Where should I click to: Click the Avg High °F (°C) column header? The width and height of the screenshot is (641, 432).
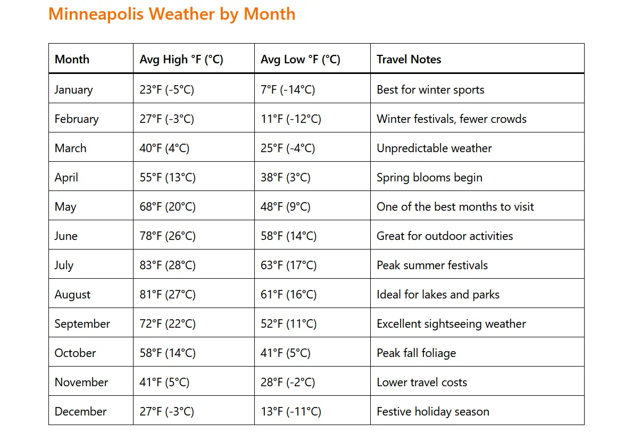coord(181,59)
